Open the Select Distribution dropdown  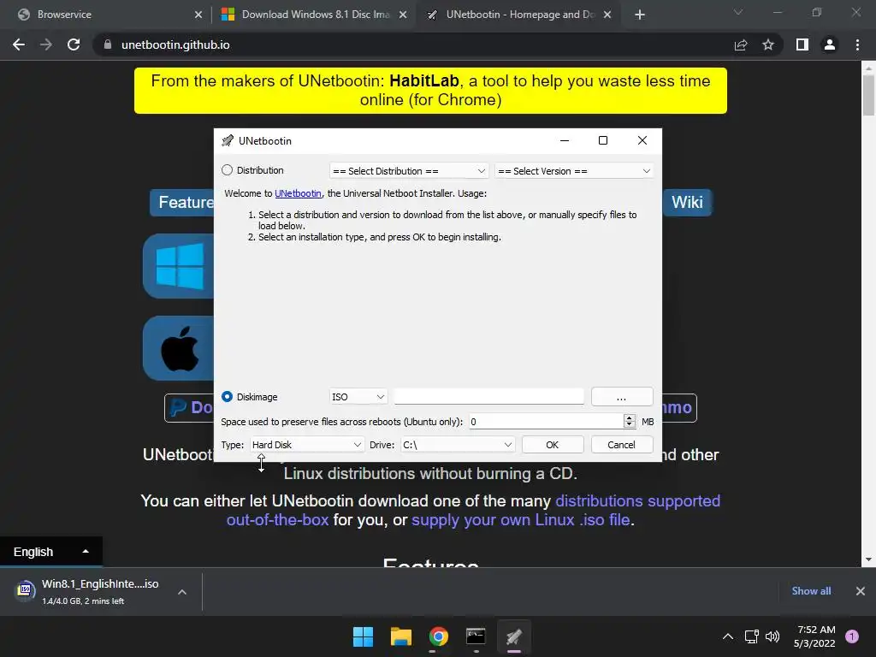(x=409, y=171)
